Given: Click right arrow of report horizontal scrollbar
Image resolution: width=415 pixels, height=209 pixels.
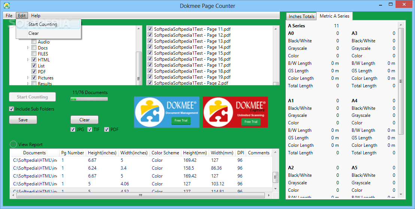Looking at the screenshot, I should point(269,195).
